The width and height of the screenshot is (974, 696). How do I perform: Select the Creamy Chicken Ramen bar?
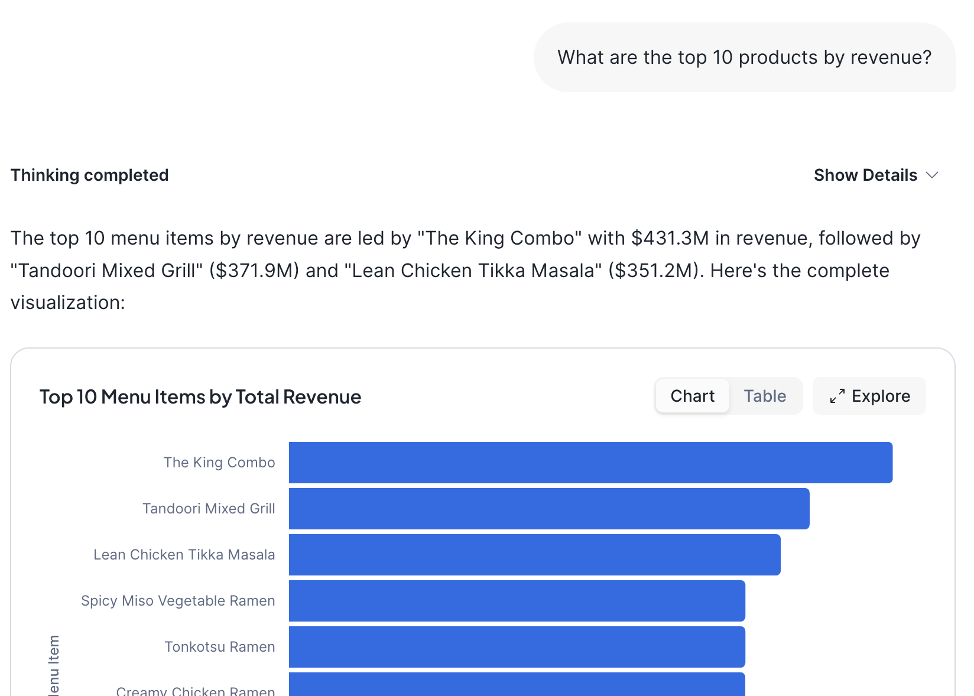(x=517, y=685)
